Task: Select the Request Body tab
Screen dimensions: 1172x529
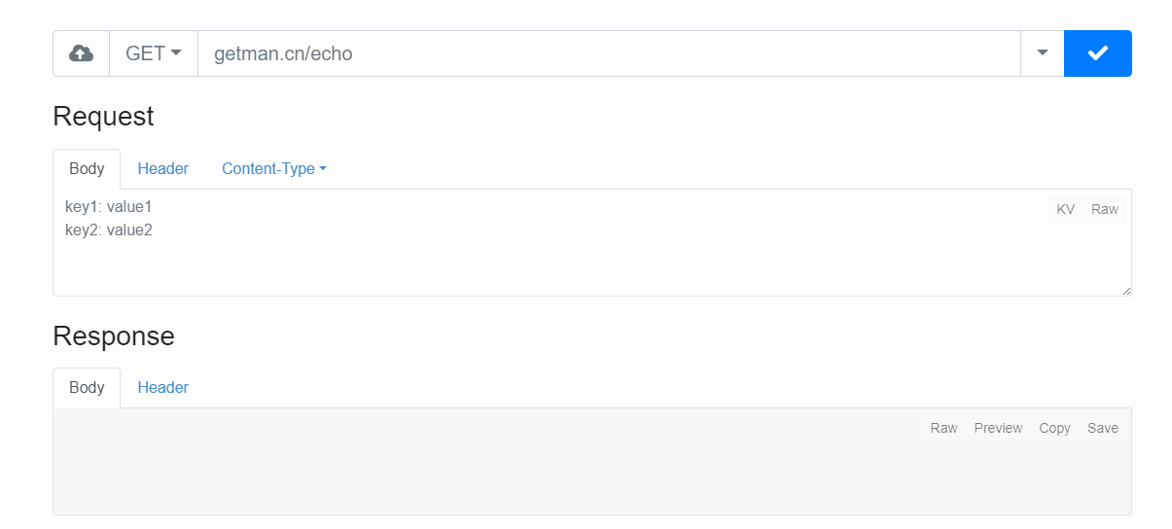Action: pos(87,168)
